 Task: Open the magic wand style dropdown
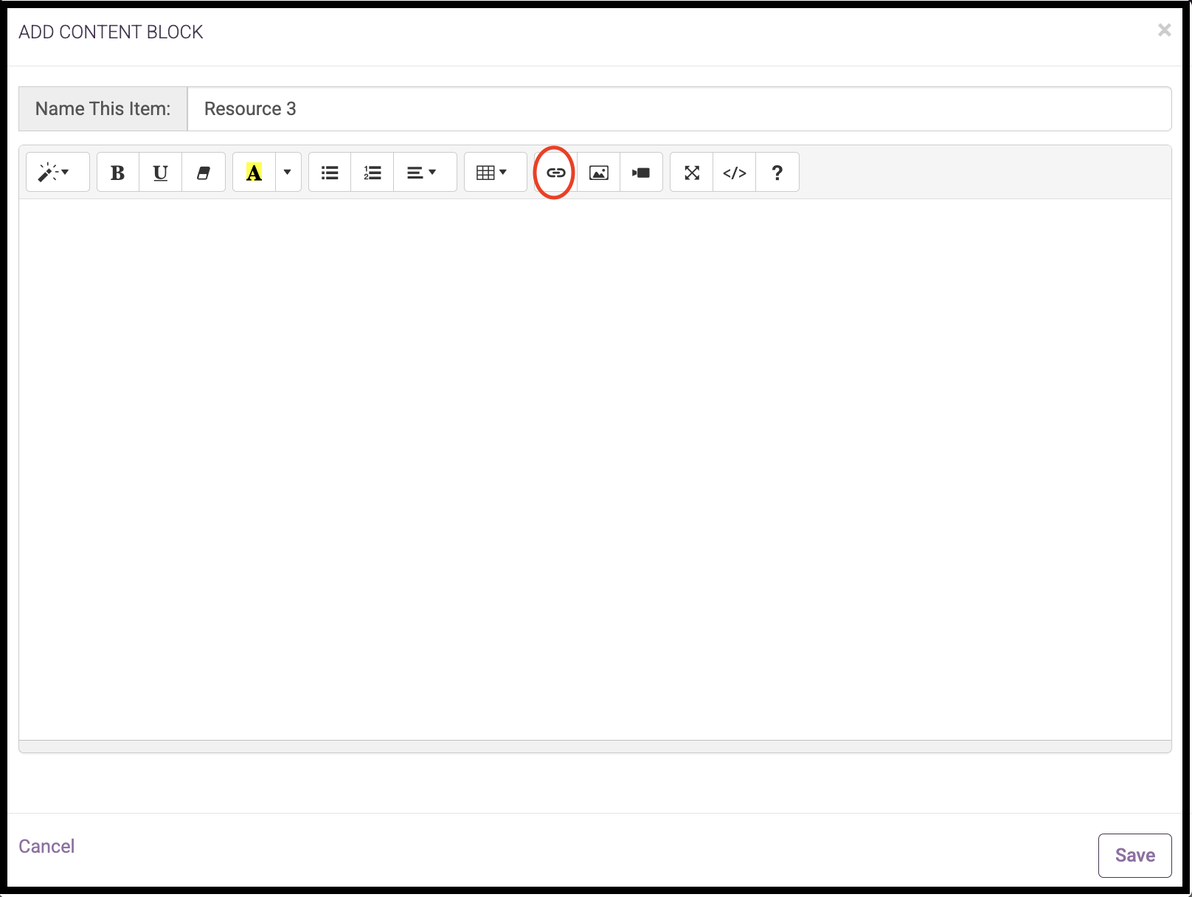pyautogui.click(x=58, y=173)
